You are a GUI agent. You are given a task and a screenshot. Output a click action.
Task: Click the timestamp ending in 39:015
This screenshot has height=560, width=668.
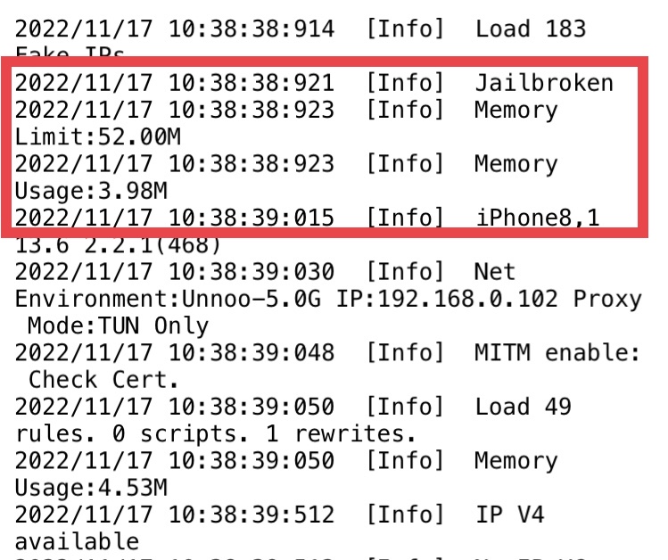pos(175,218)
